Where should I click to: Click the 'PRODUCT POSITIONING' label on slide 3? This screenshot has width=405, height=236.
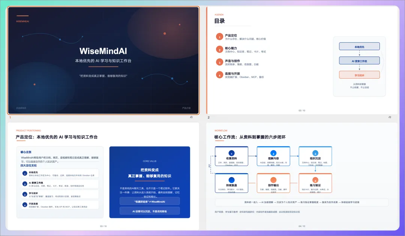(x=28, y=130)
